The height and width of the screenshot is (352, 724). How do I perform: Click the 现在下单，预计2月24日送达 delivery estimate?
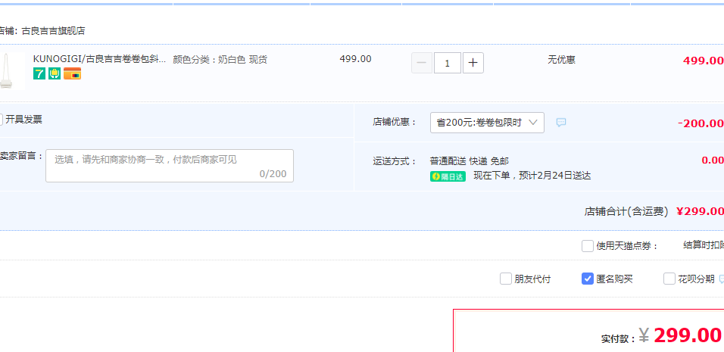[x=532, y=176]
